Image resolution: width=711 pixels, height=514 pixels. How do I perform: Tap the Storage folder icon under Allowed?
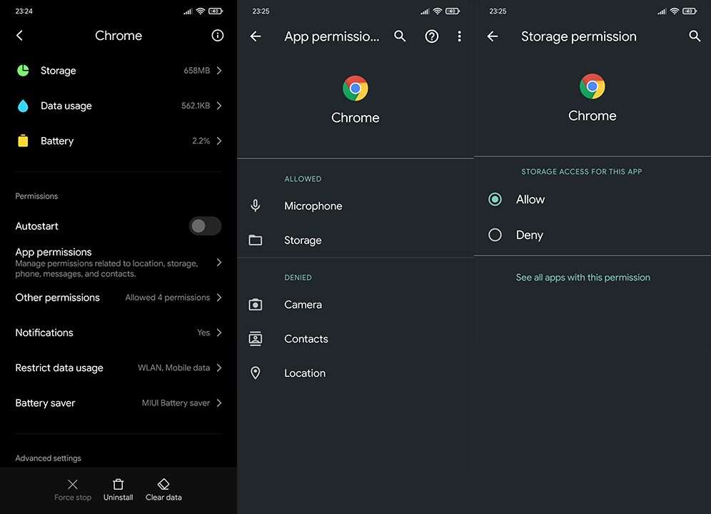pos(256,240)
